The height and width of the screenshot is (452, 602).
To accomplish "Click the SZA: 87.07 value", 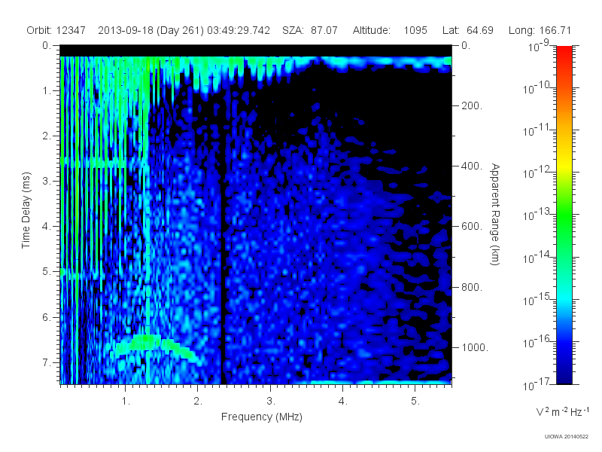I will (310, 30).
